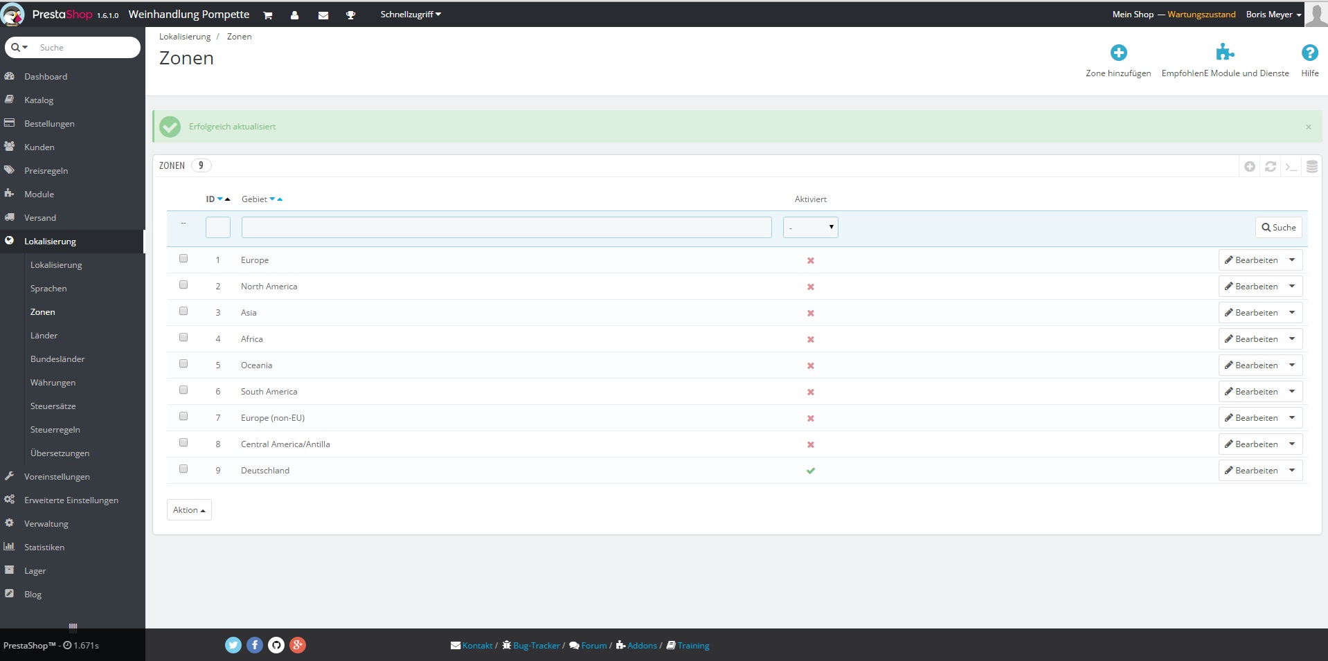Screen dimensions: 1328x661
Task: Show the SQL query icon
Action: [1291, 167]
